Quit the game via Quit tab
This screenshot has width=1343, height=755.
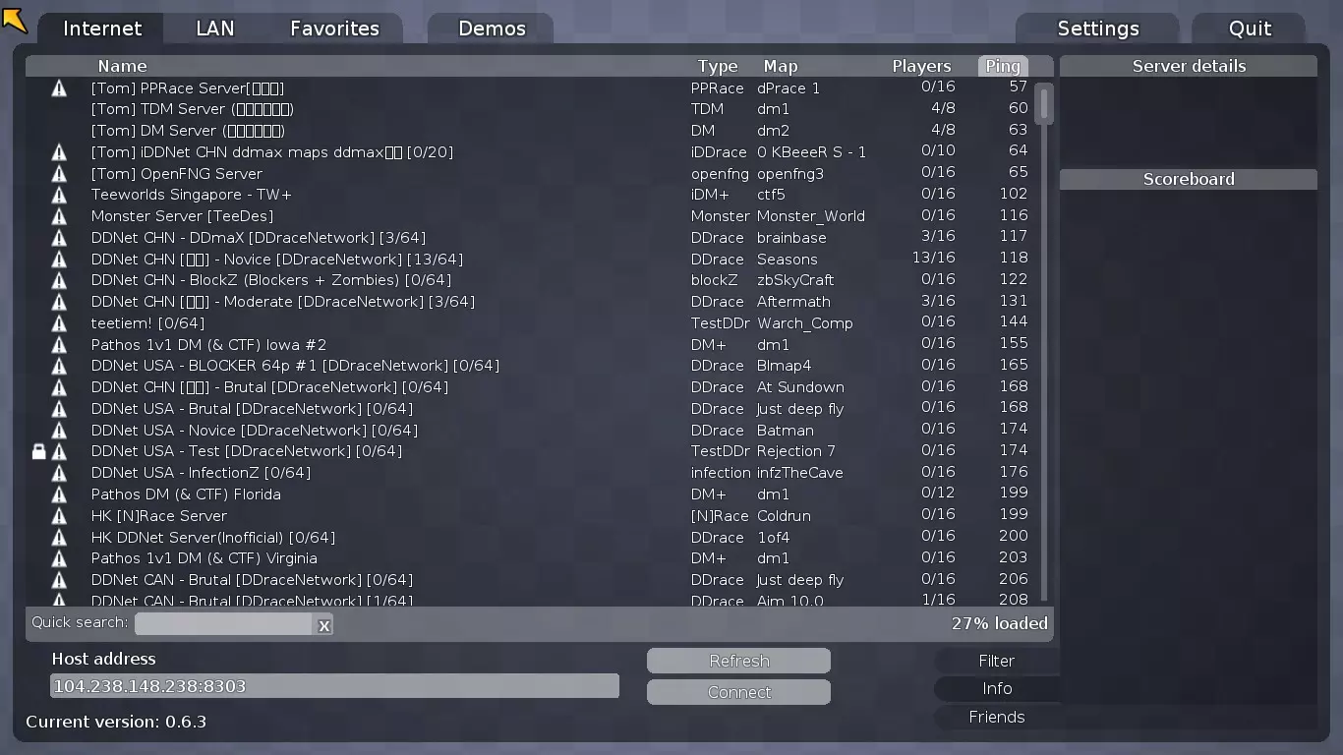pos(1250,29)
